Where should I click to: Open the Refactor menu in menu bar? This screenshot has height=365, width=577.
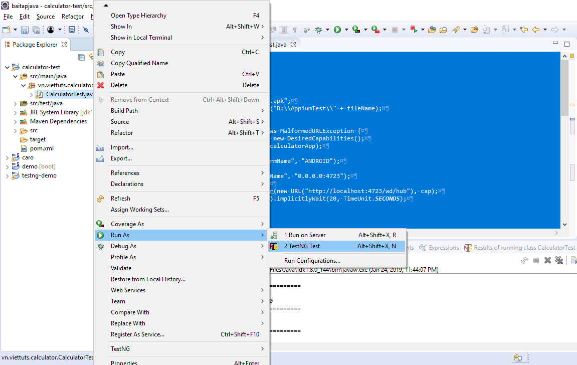[x=73, y=17]
